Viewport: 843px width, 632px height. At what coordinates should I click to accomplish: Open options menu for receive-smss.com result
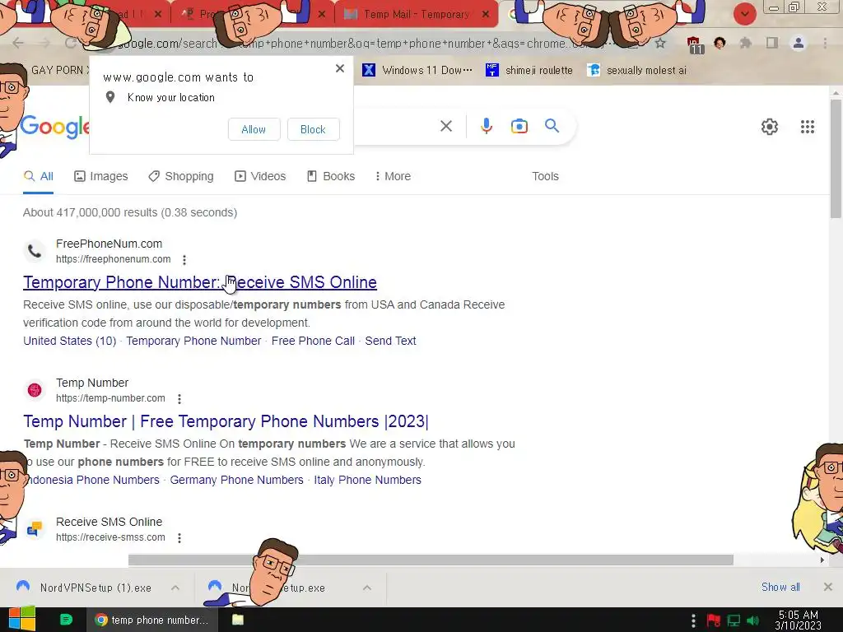pyautogui.click(x=179, y=538)
